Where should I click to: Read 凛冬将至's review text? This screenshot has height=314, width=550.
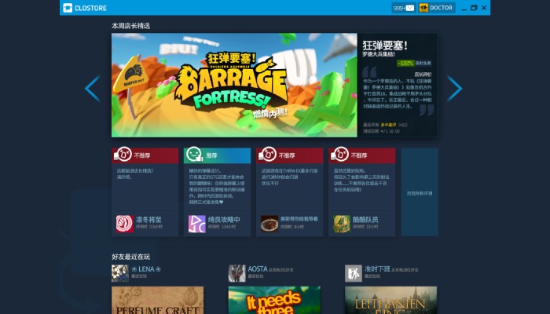pyautogui.click(x=135, y=173)
